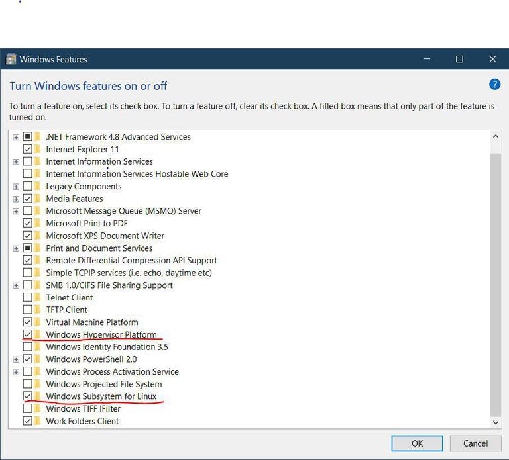The height and width of the screenshot is (460, 509).
Task: Click the features list vertical scrollbar thumb
Action: (495, 285)
